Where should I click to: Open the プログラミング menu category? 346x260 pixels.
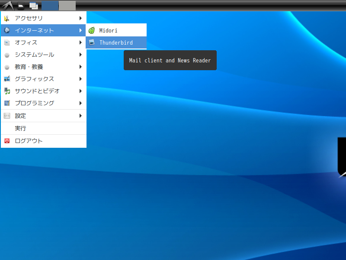tap(44, 103)
